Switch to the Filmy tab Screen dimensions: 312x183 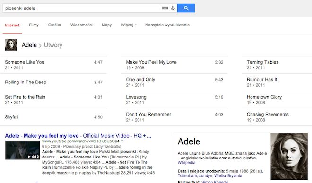click(x=34, y=25)
